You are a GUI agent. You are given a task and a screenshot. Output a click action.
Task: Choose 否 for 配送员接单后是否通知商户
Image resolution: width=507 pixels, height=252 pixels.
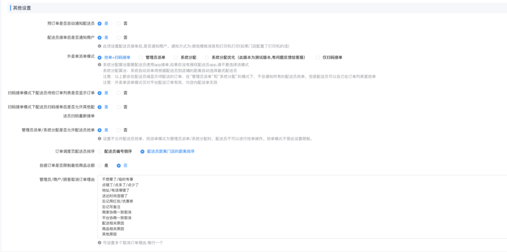pos(119,38)
